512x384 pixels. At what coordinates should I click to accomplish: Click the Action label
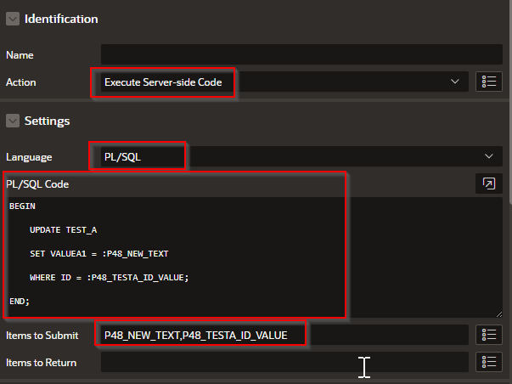pos(21,82)
